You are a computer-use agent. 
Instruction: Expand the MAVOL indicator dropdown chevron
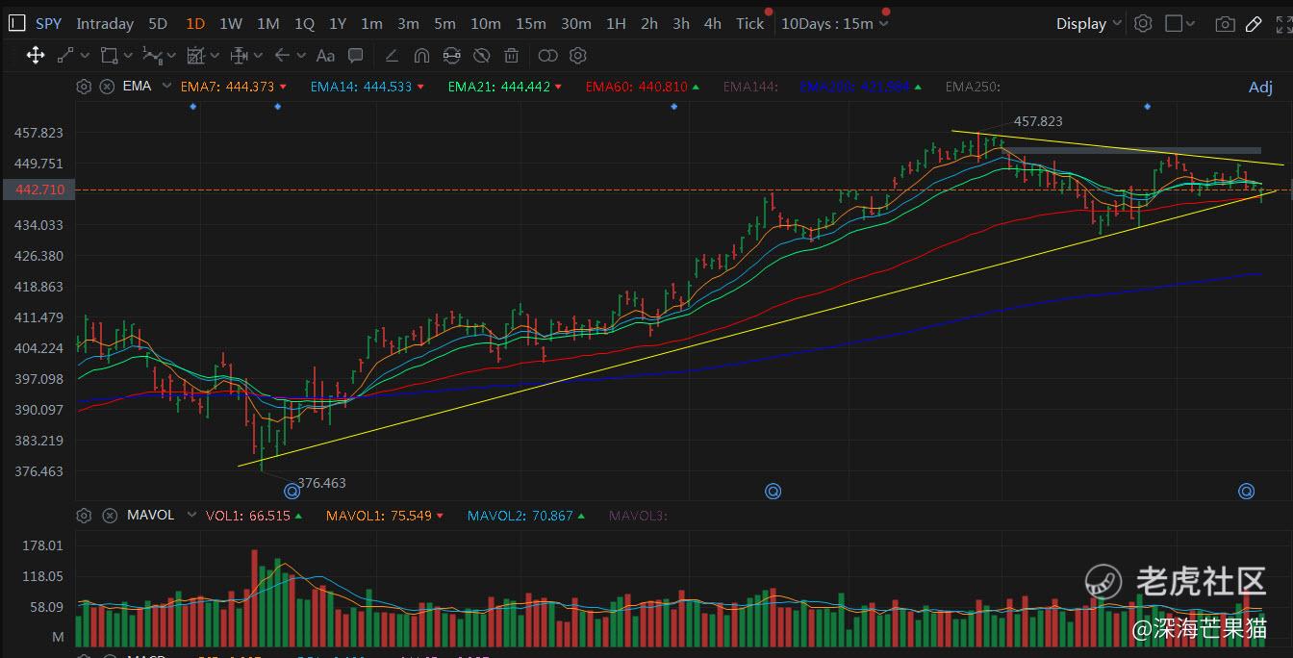tap(191, 516)
